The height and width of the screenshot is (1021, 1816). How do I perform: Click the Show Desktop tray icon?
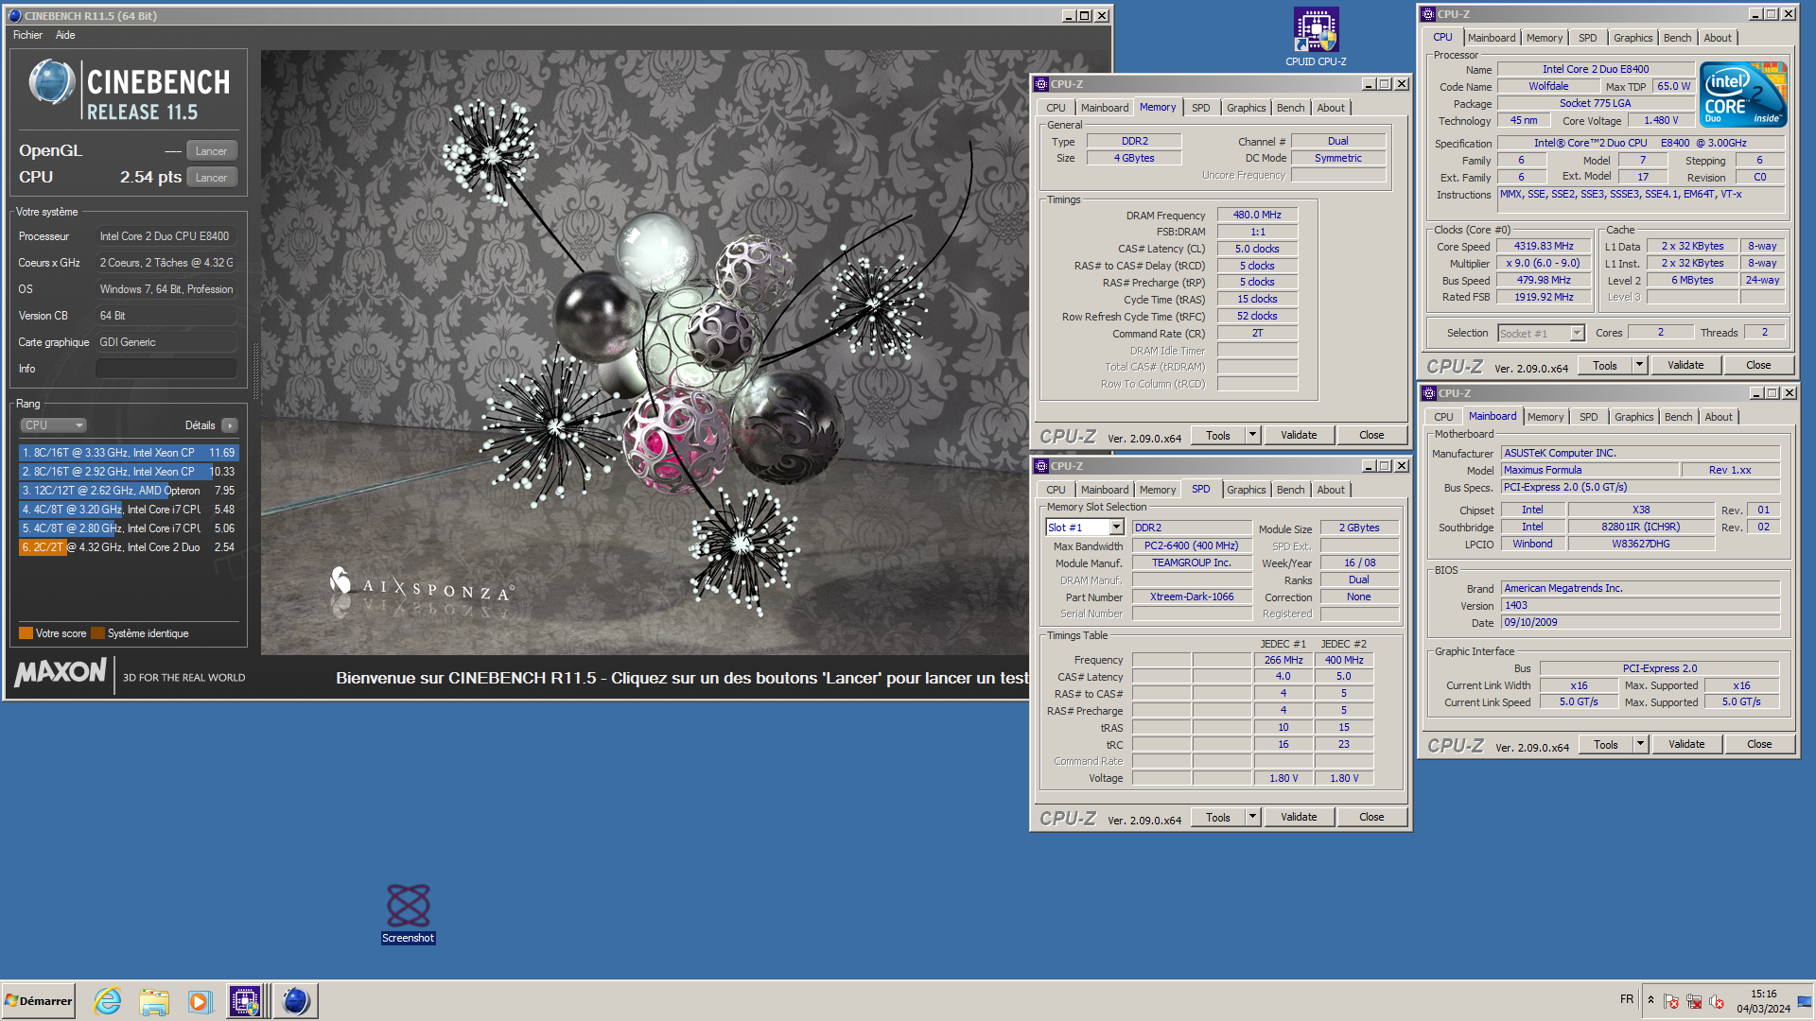[x=1805, y=1001]
